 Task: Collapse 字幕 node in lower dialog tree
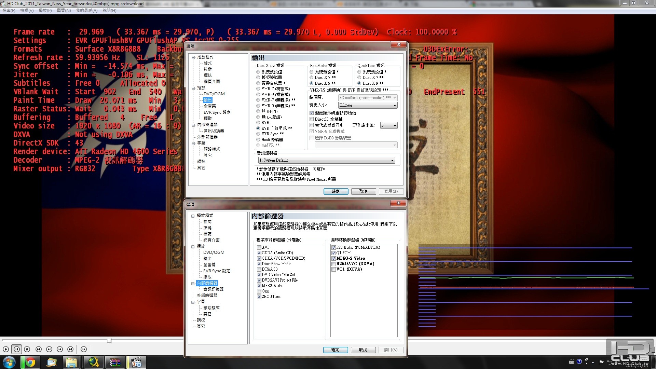(x=193, y=302)
